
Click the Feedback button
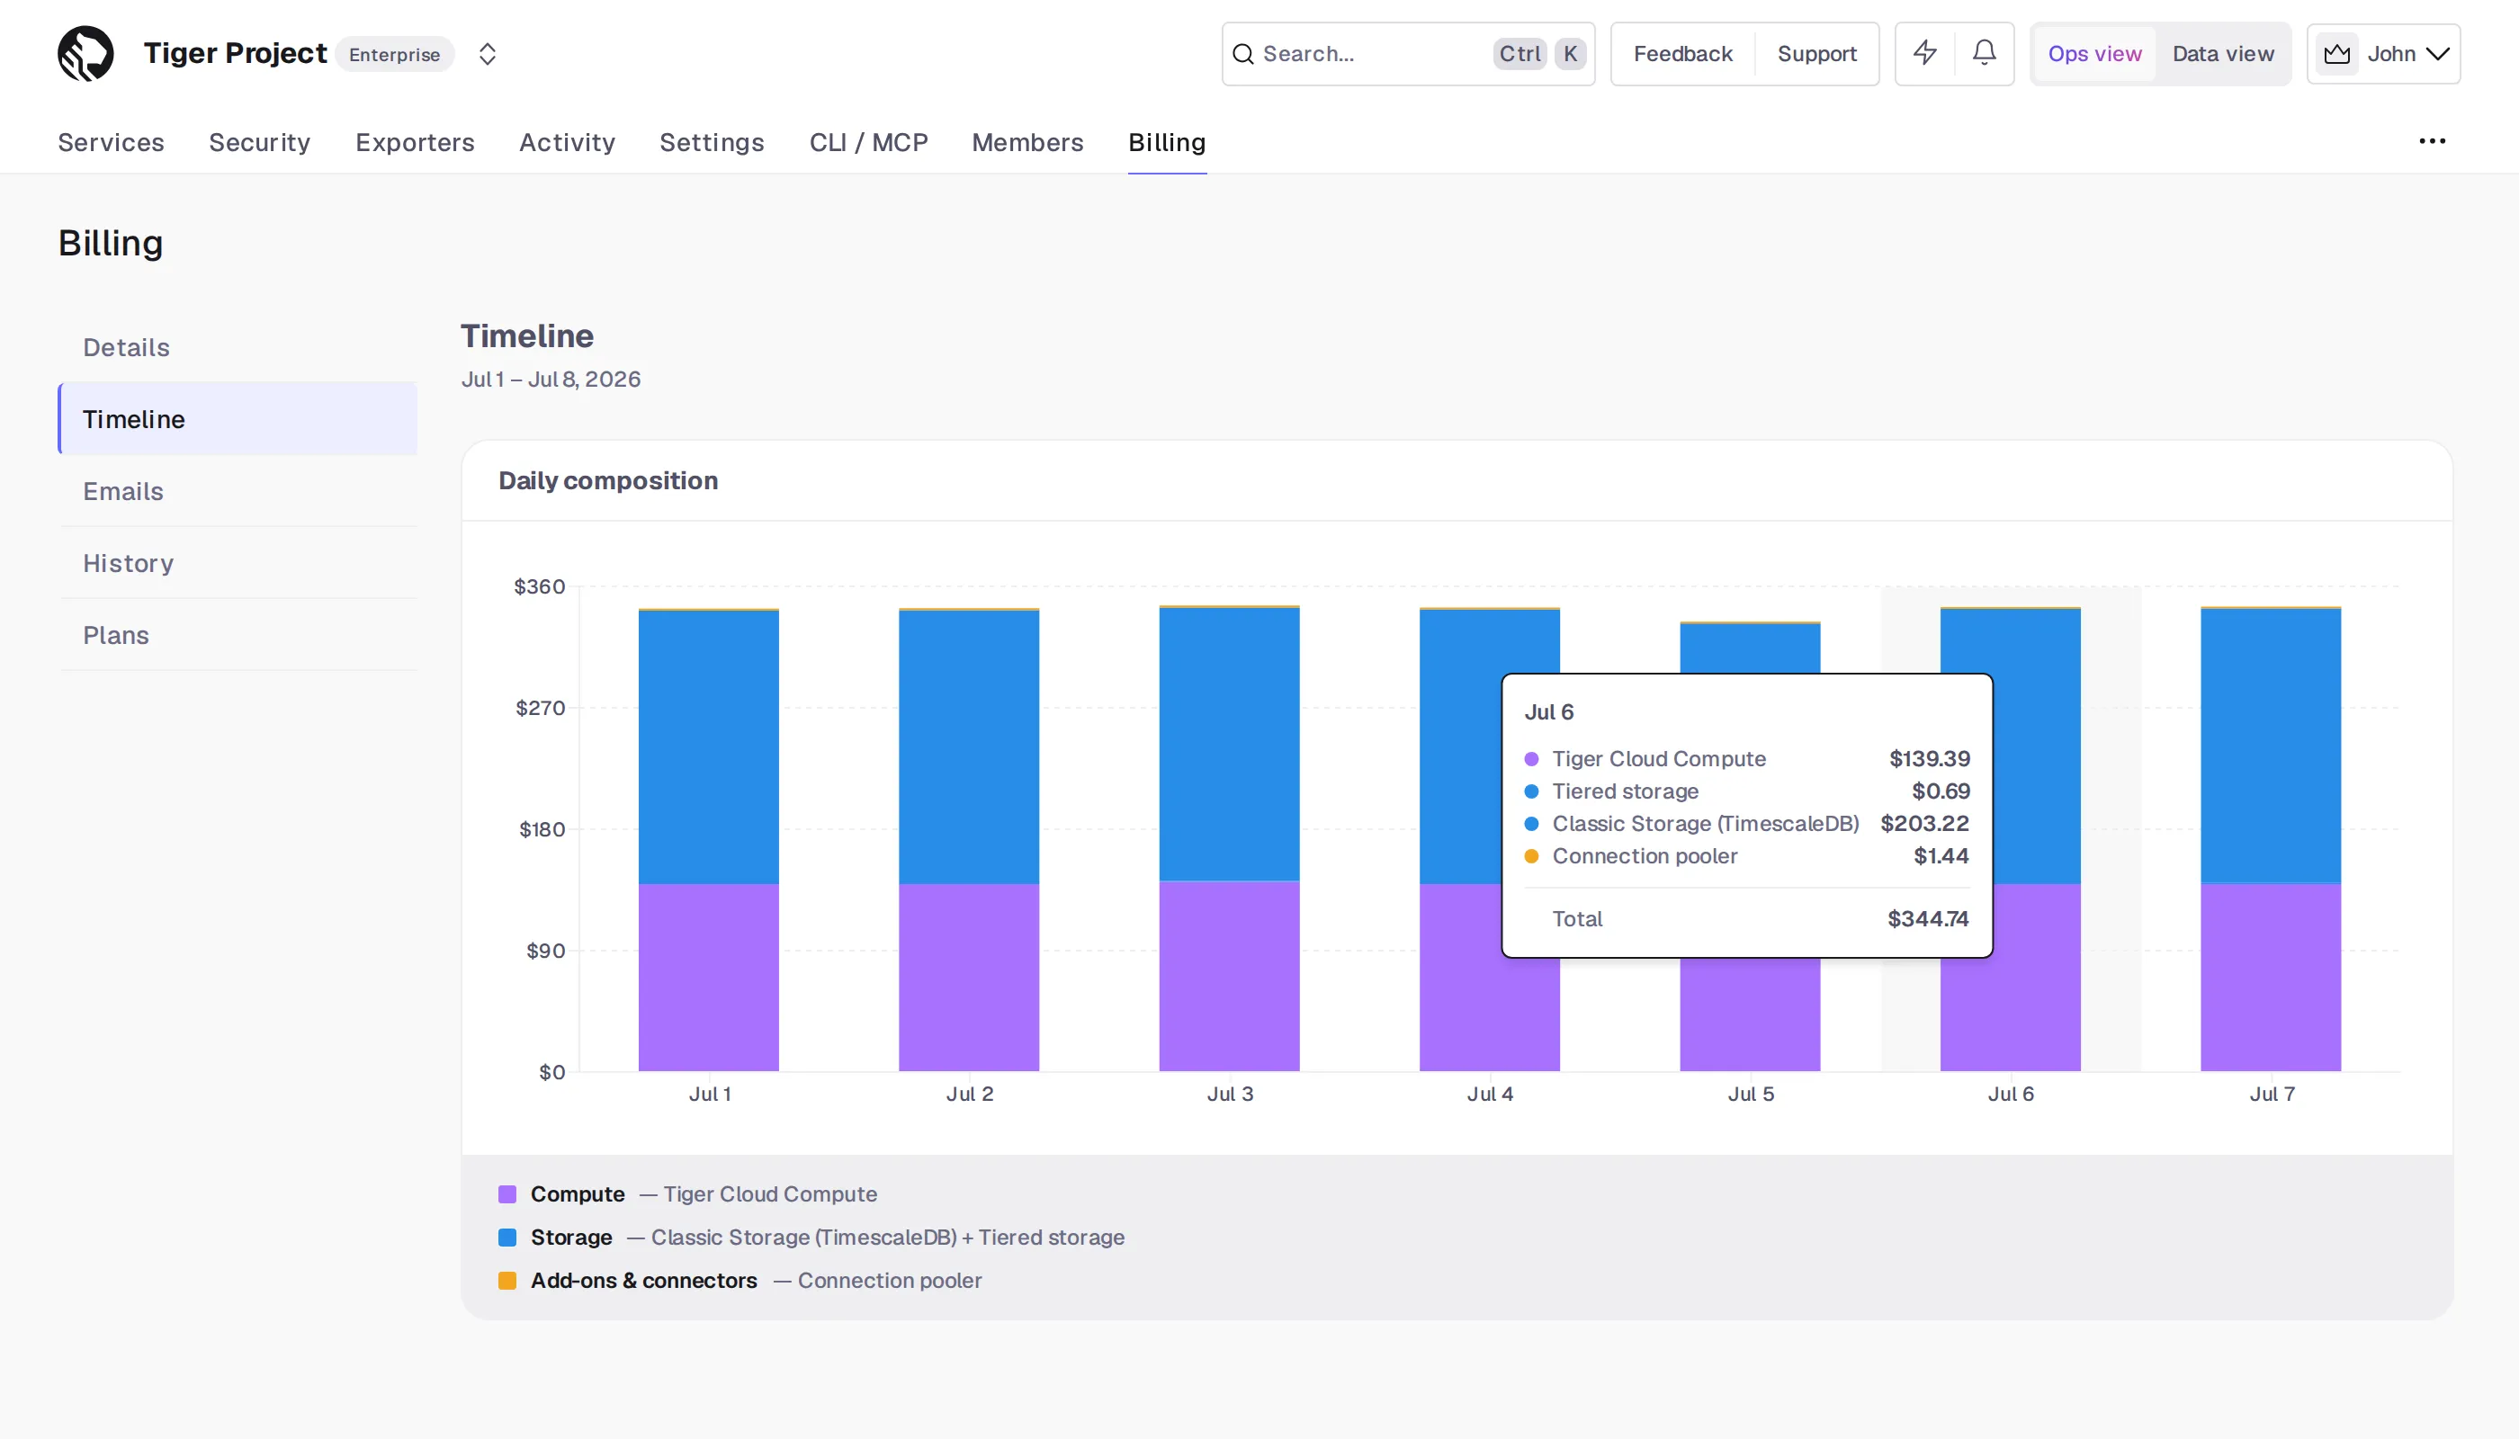point(1682,54)
